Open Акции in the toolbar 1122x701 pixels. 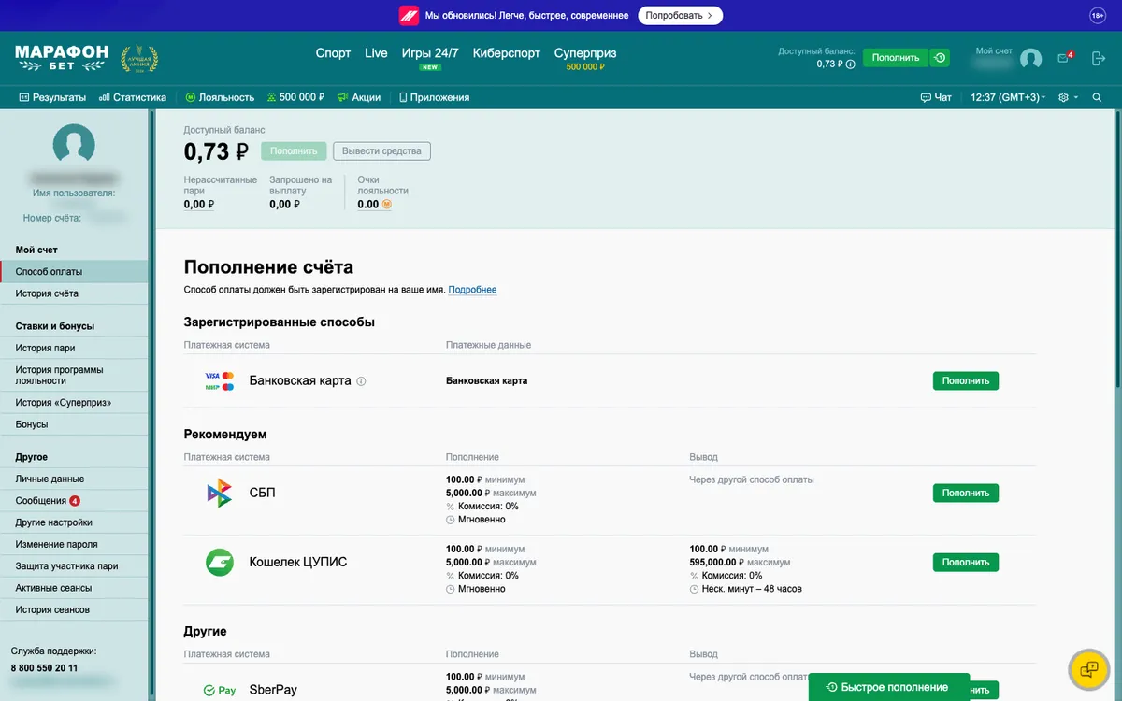coord(359,97)
